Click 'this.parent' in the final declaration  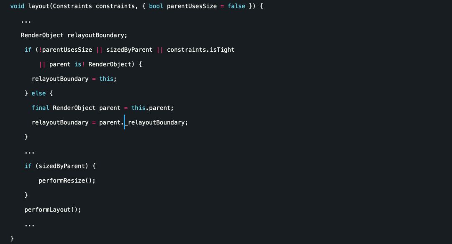click(151, 108)
